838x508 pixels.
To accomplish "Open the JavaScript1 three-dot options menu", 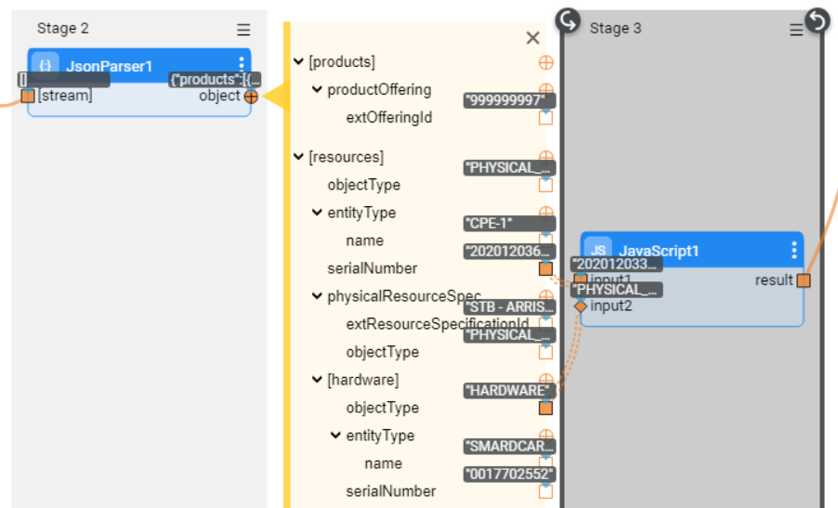I will (x=793, y=251).
